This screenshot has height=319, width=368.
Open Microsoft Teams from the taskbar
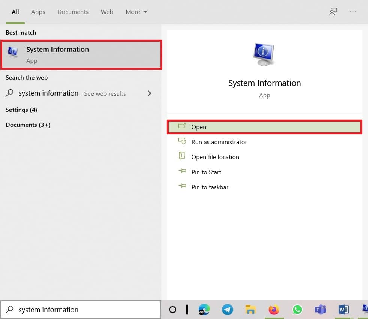click(x=320, y=310)
